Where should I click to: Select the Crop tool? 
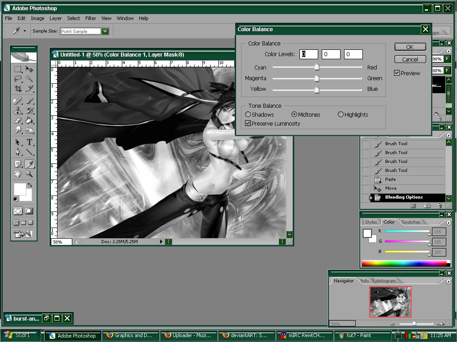click(x=18, y=89)
